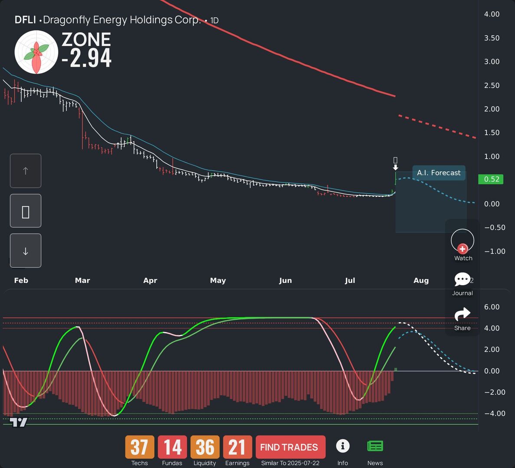Click the middle rectangle button
This screenshot has height=468, width=515.
26,211
